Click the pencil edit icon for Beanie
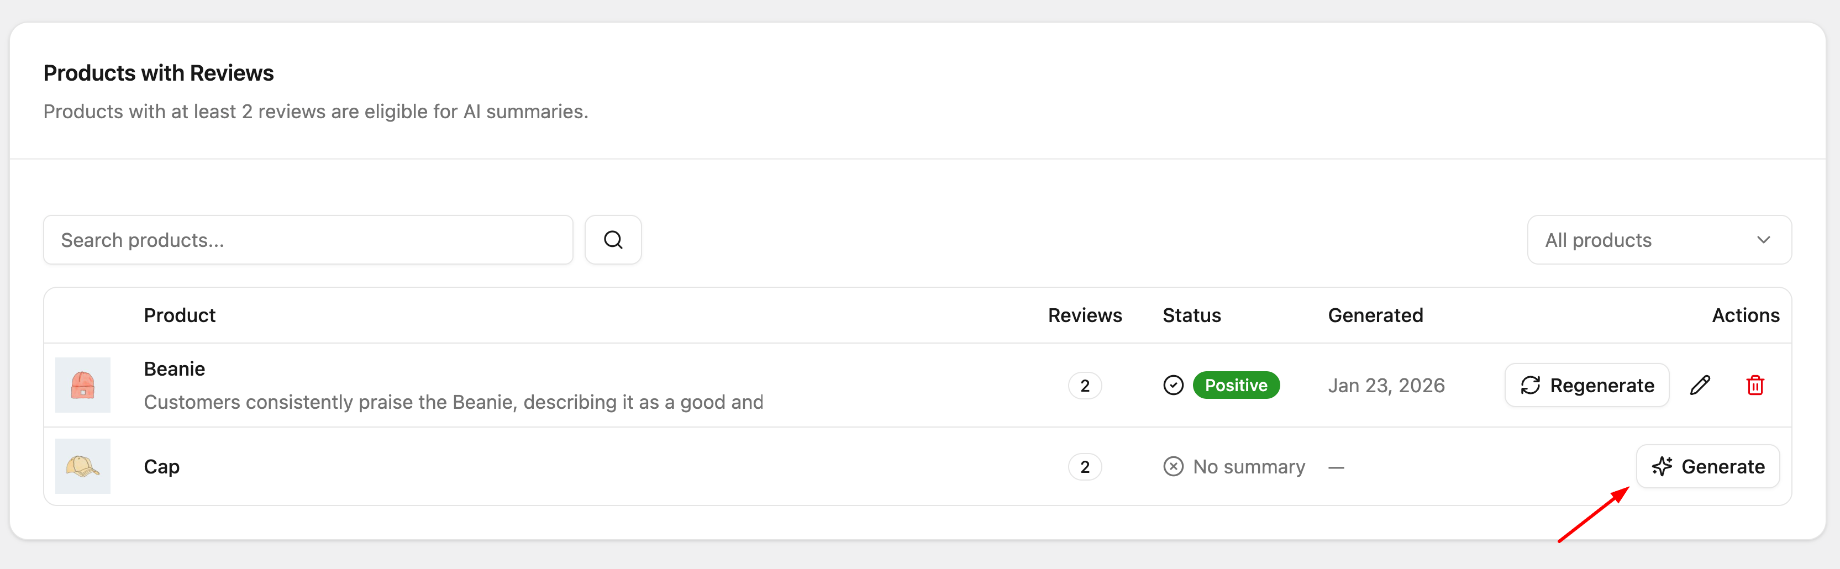The image size is (1840, 569). coord(1700,386)
